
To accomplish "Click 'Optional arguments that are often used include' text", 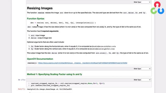I will point(46,42).
